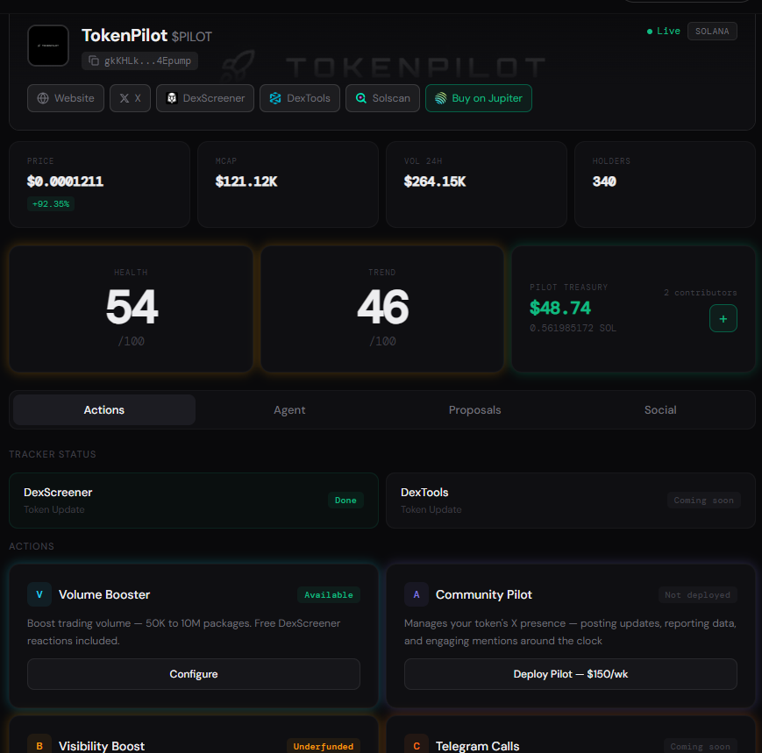Screen dimensions: 762x753
Task: Open the token Website link
Action: coord(66,98)
